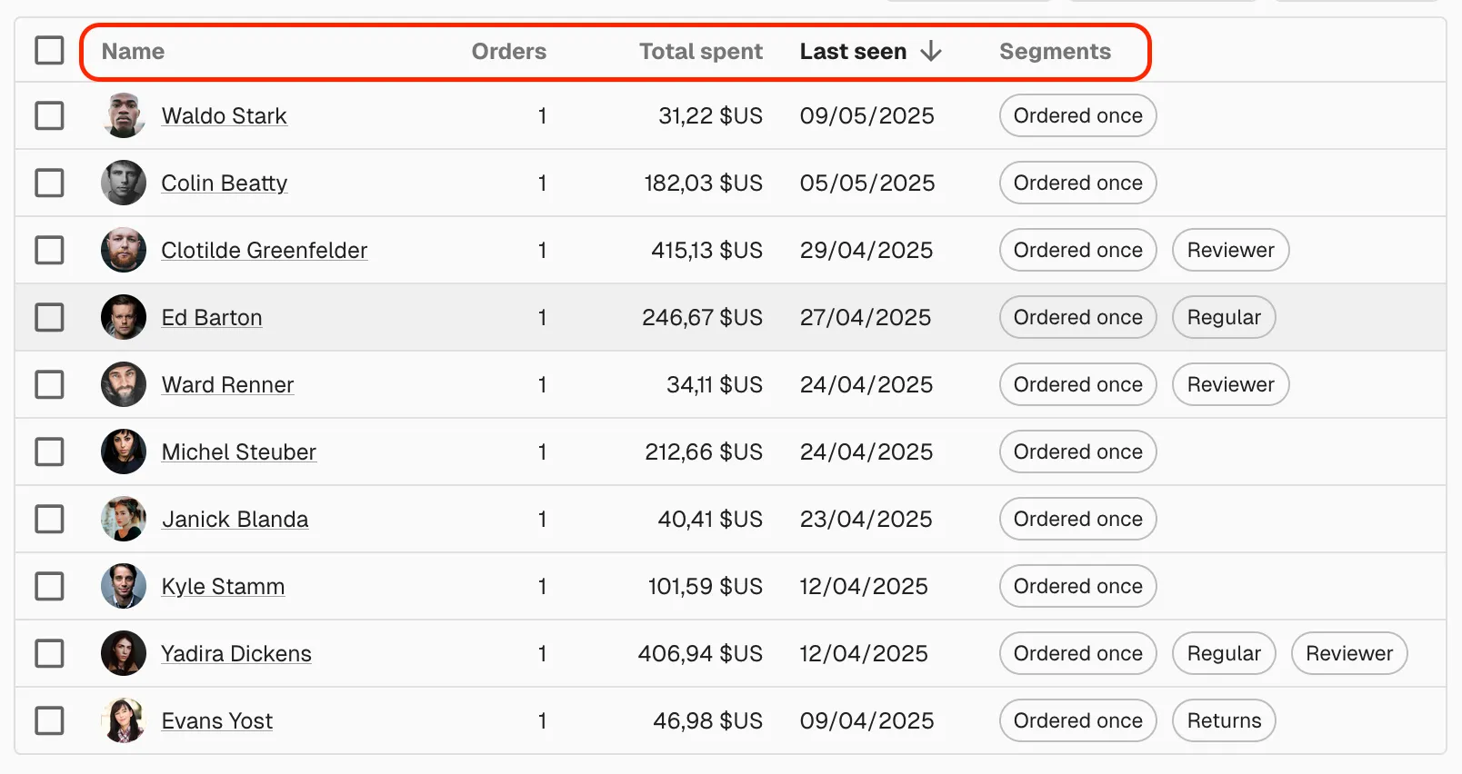The image size is (1462, 774).
Task: Tick the checkbox beside Yadira Dickens
Action: [x=49, y=653]
